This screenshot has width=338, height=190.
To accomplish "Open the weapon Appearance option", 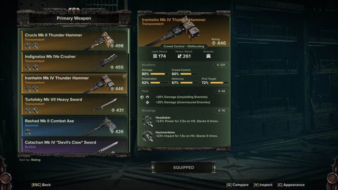I will [291, 185].
